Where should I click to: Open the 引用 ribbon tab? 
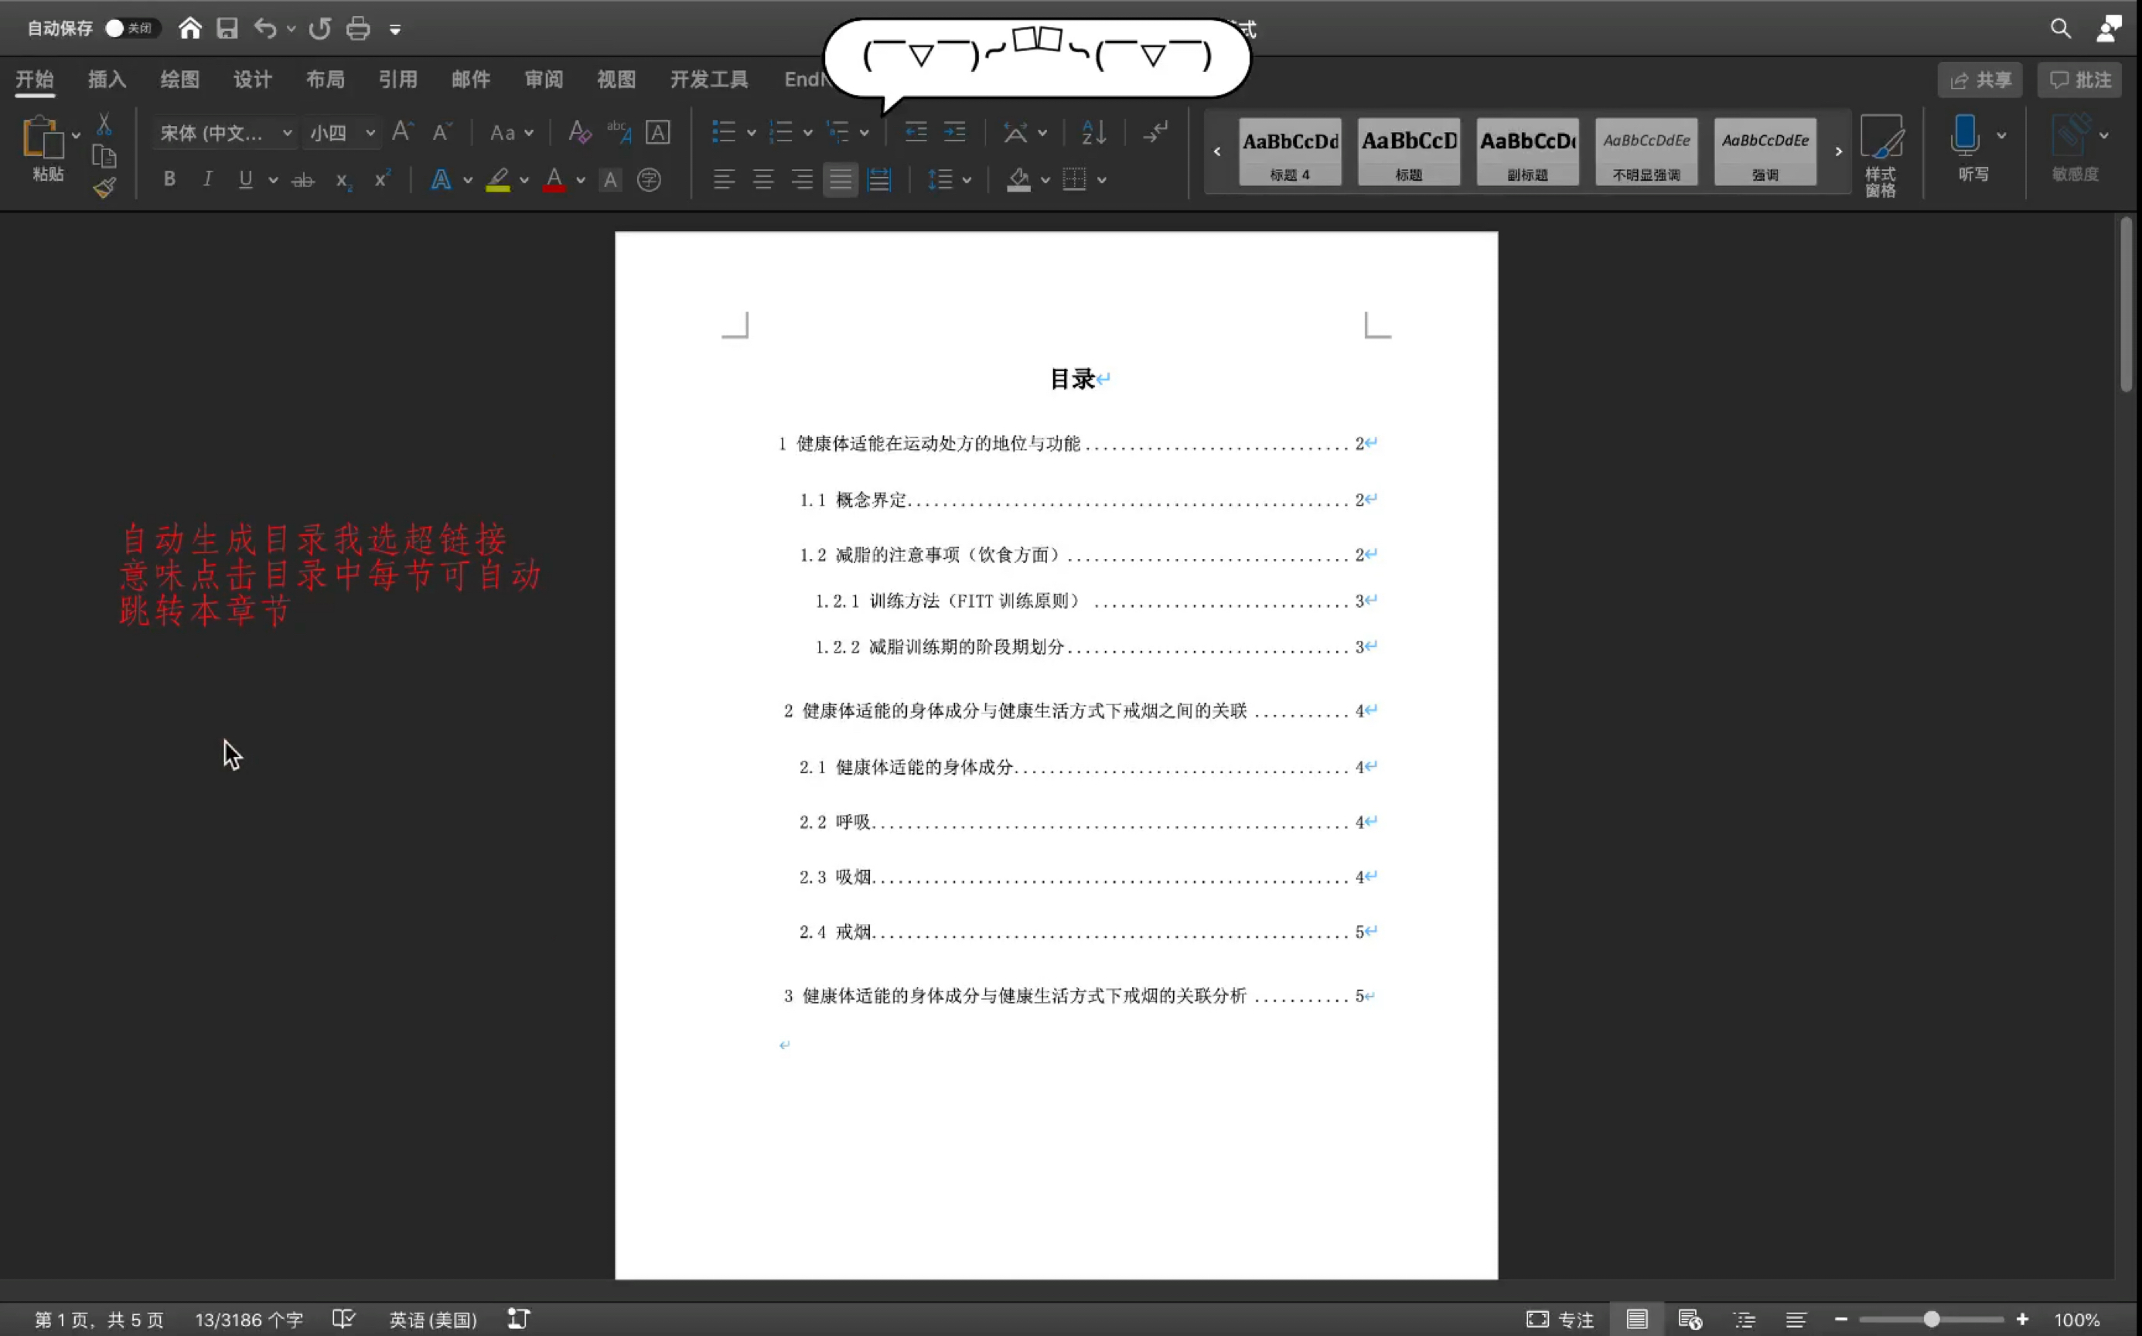[397, 80]
